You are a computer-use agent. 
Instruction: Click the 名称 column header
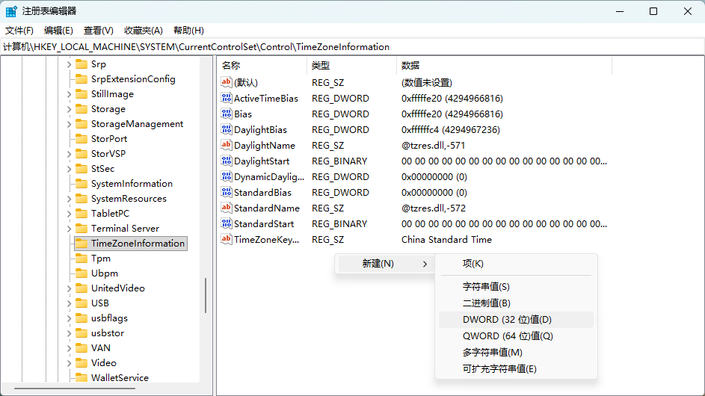[x=231, y=66]
